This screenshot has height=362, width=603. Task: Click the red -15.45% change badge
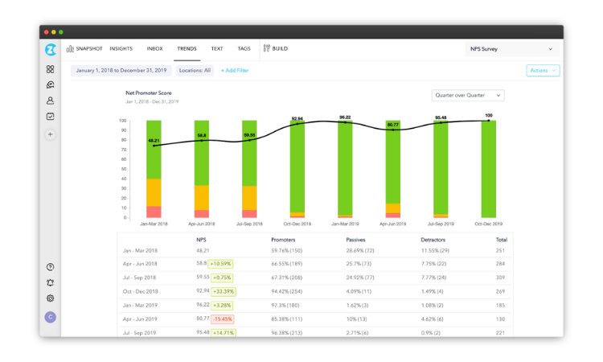(x=223, y=319)
